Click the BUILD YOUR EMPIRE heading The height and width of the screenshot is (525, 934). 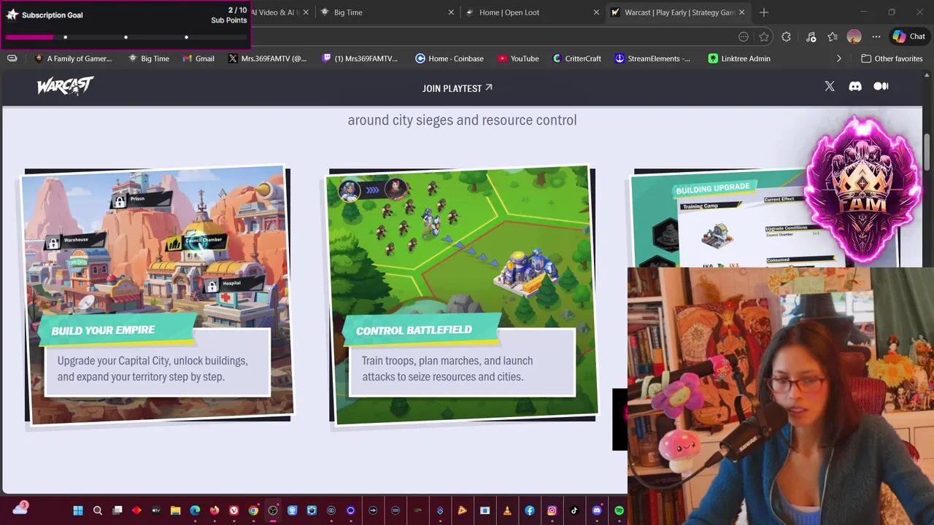coord(103,330)
